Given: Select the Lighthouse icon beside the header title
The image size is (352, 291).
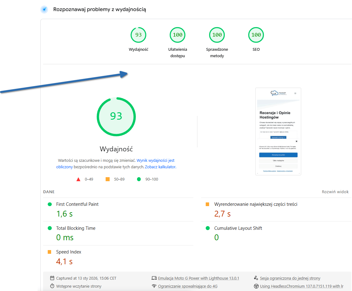Looking at the screenshot, I should [x=44, y=9].
